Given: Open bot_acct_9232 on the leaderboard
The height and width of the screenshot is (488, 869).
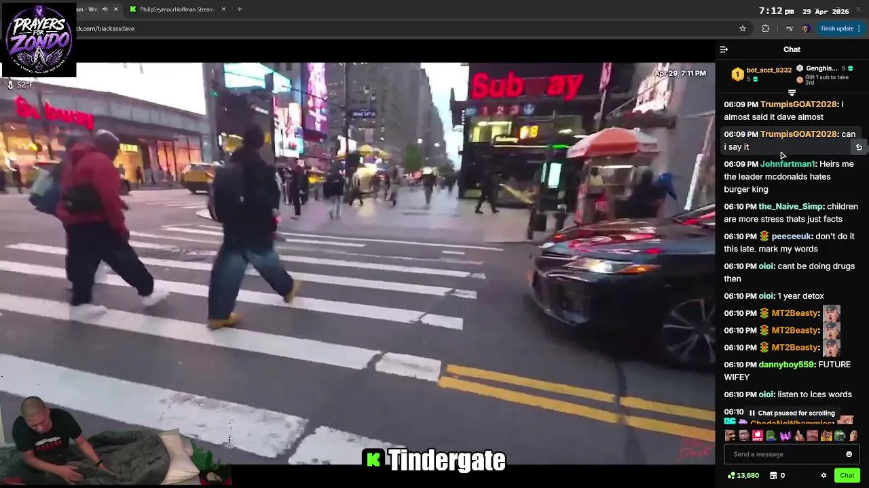Looking at the screenshot, I should coord(769,70).
